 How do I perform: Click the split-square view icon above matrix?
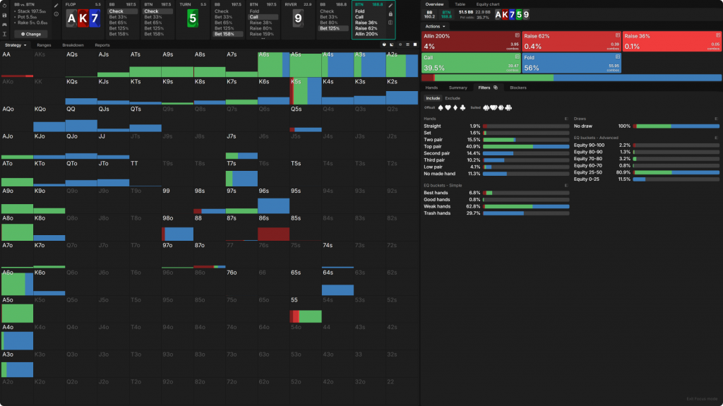[391, 44]
